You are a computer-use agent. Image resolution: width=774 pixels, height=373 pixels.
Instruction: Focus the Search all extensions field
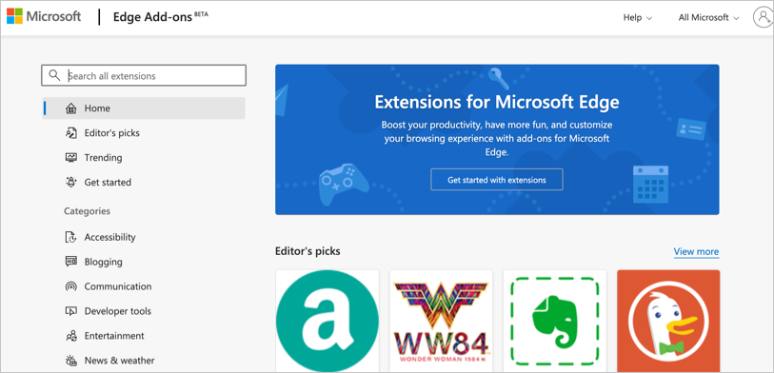[x=144, y=75]
